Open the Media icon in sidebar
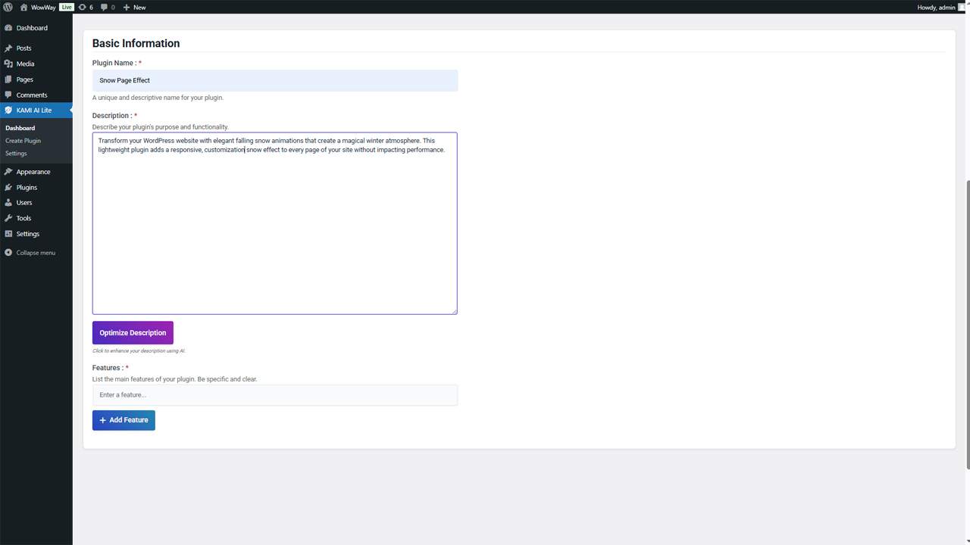 [8, 64]
